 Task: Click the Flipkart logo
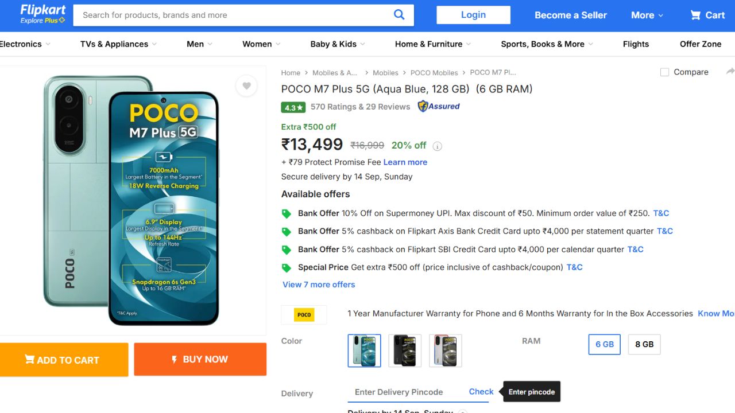(43, 10)
